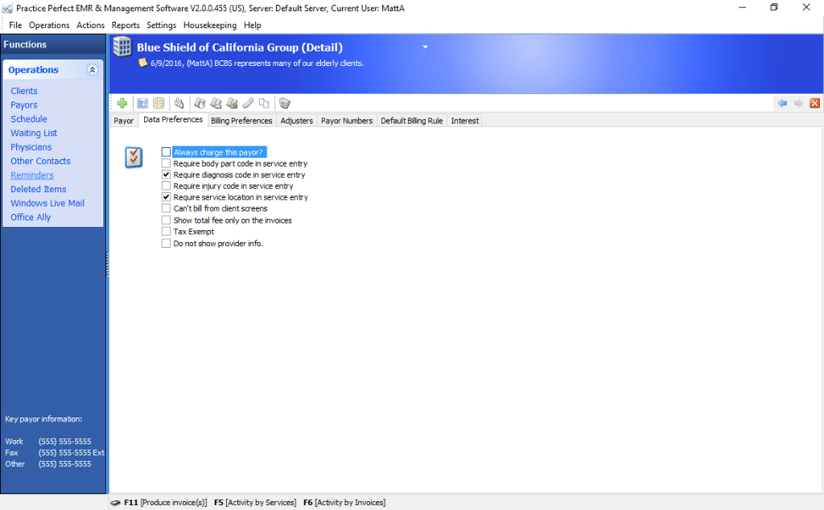This screenshot has height=510, width=824.
Task: Open dropdown arrow next to payor title
Action: pyautogui.click(x=426, y=47)
